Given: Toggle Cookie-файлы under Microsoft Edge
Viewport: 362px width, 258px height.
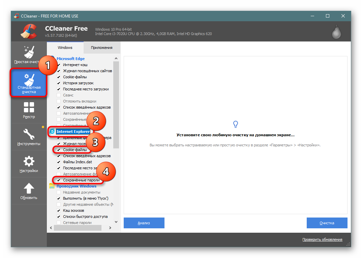Looking at the screenshot, I should point(59,77).
